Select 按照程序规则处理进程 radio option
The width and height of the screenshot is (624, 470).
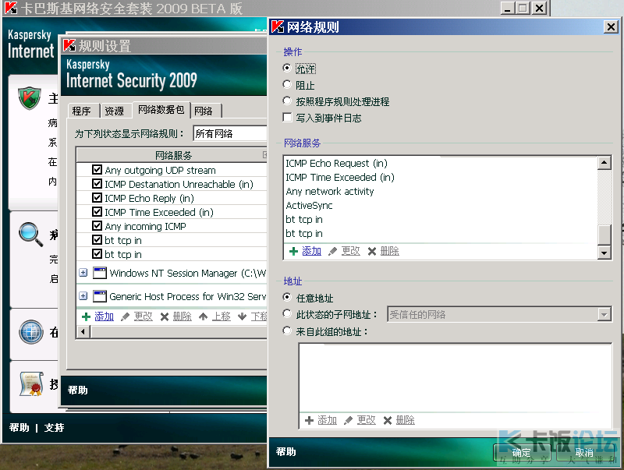coord(287,101)
